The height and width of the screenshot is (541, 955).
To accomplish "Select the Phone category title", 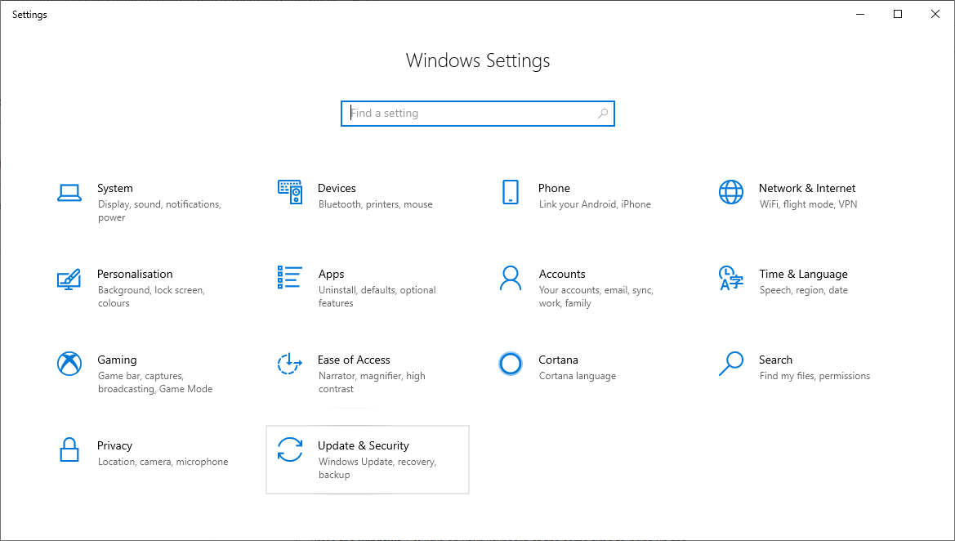I will (554, 188).
